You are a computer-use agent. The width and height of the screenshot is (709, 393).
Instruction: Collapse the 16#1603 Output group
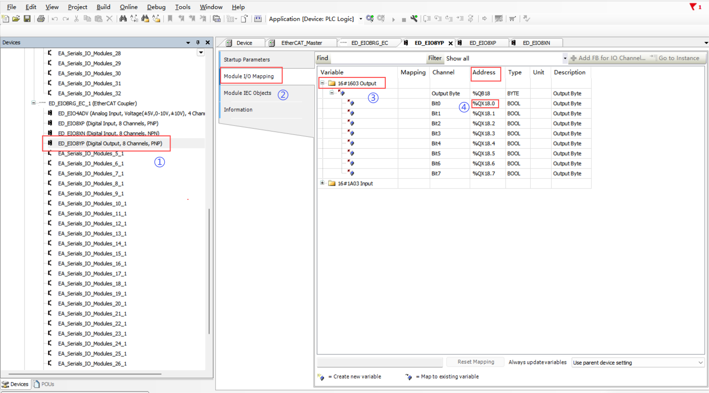coord(322,83)
